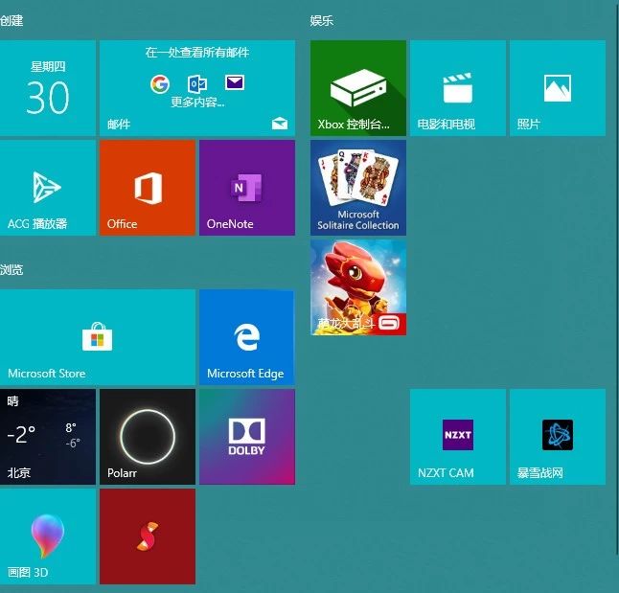The width and height of the screenshot is (619, 593).
Task: Launch the 萌龙大乱斗 dragon game tile
Action: click(x=358, y=287)
